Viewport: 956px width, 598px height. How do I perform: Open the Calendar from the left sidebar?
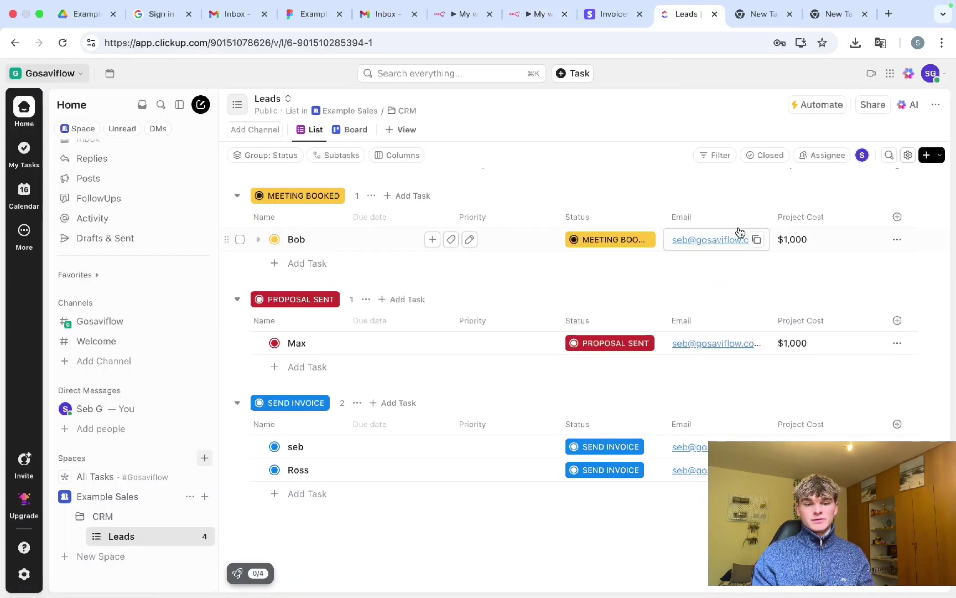click(x=24, y=195)
